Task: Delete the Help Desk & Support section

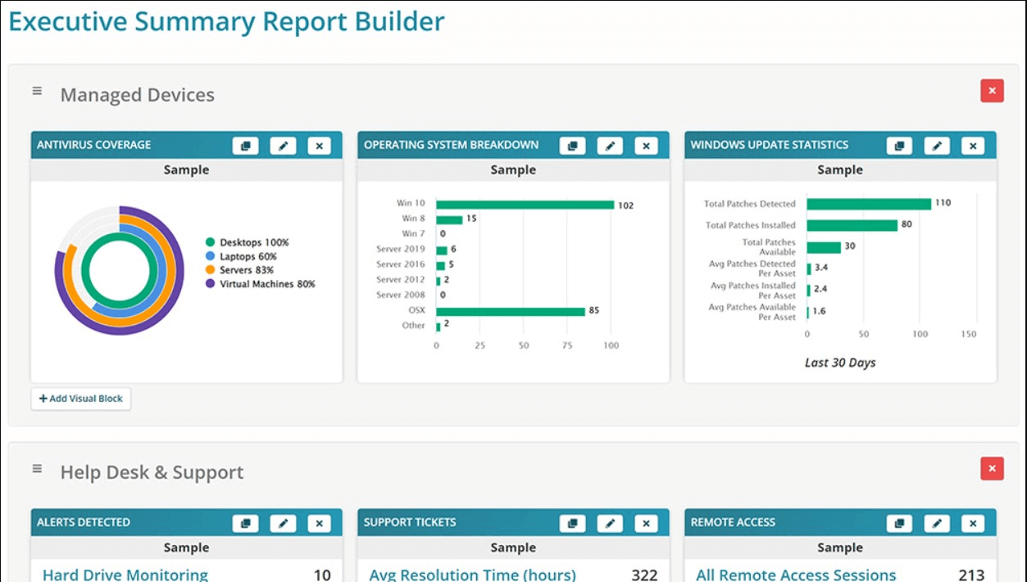Action: [992, 468]
